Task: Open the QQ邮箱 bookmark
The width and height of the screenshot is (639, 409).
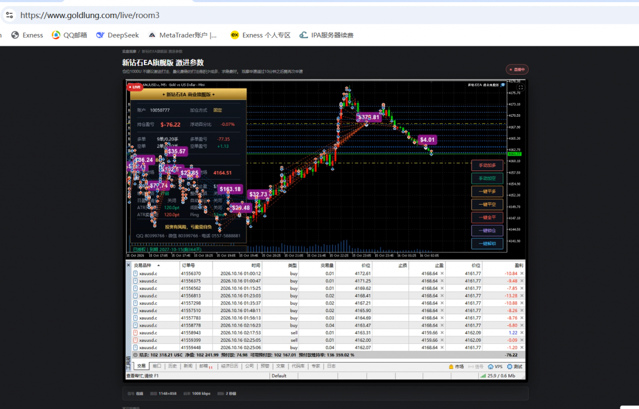Action: (x=69, y=35)
